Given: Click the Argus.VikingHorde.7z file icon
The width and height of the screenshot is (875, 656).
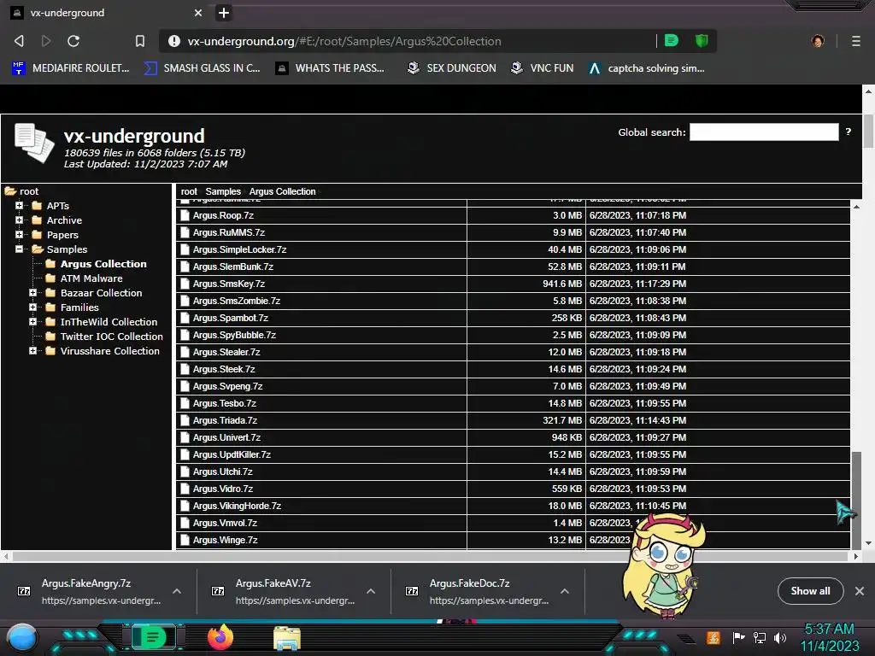Looking at the screenshot, I should [x=185, y=506].
